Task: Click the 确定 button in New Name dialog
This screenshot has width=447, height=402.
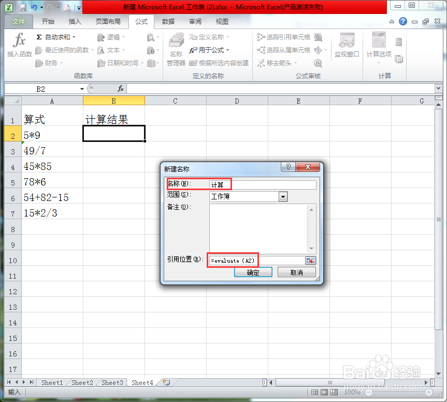Action: 253,272
